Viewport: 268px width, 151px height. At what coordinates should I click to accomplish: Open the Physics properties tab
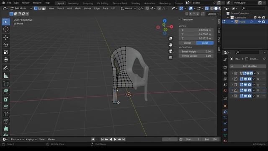tap(225, 124)
